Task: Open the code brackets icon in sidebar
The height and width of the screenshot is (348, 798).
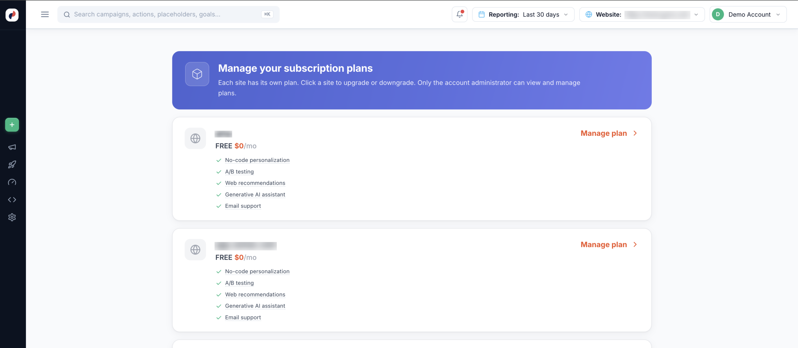Action: 12,200
